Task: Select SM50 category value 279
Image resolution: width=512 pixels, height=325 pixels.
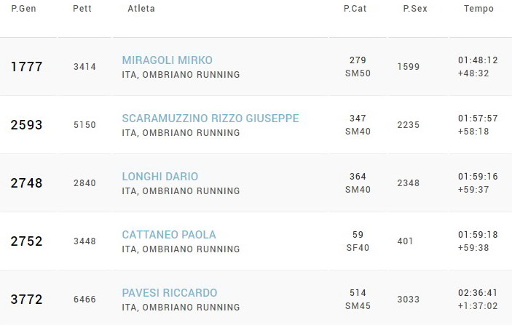Action: pos(358,60)
